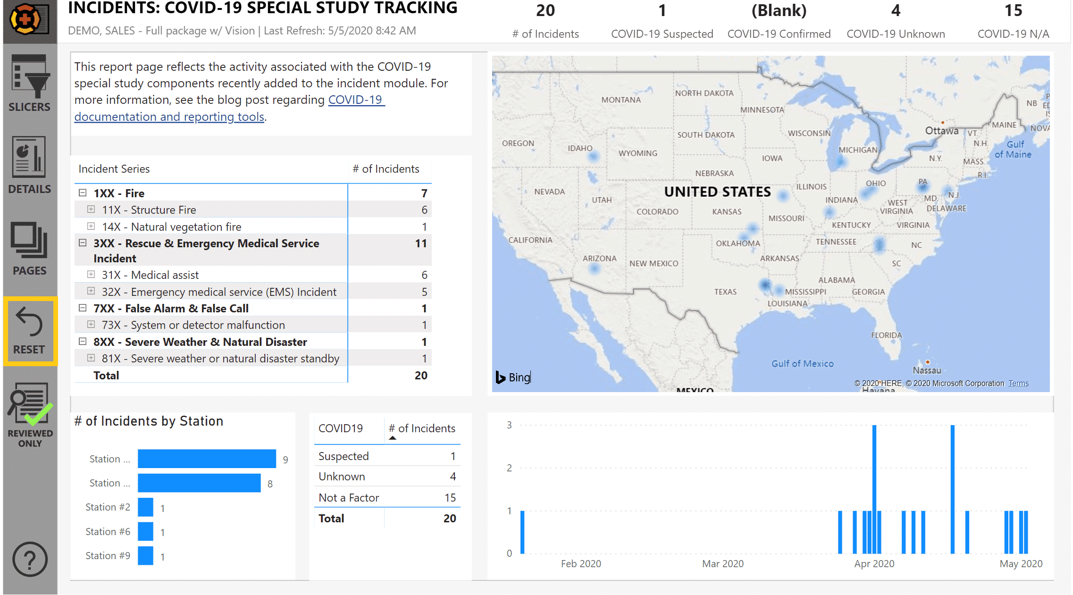This screenshot has width=1073, height=595.
Task: Expand 32X - Emergency medical service row
Action: pyautogui.click(x=91, y=292)
